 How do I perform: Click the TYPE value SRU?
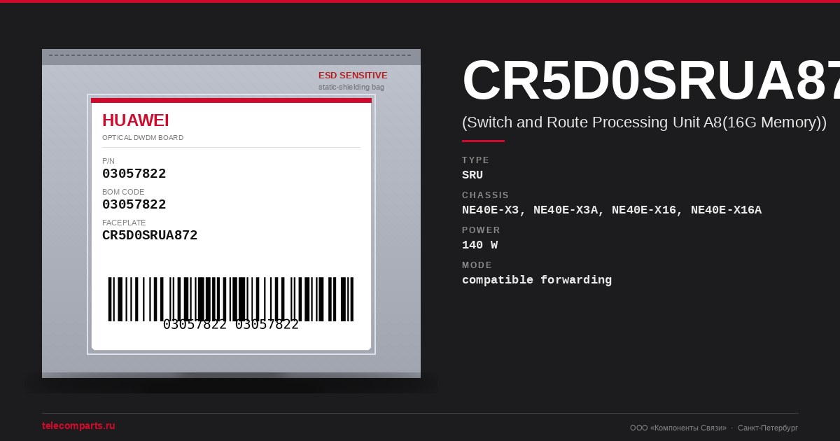pyautogui.click(x=472, y=175)
